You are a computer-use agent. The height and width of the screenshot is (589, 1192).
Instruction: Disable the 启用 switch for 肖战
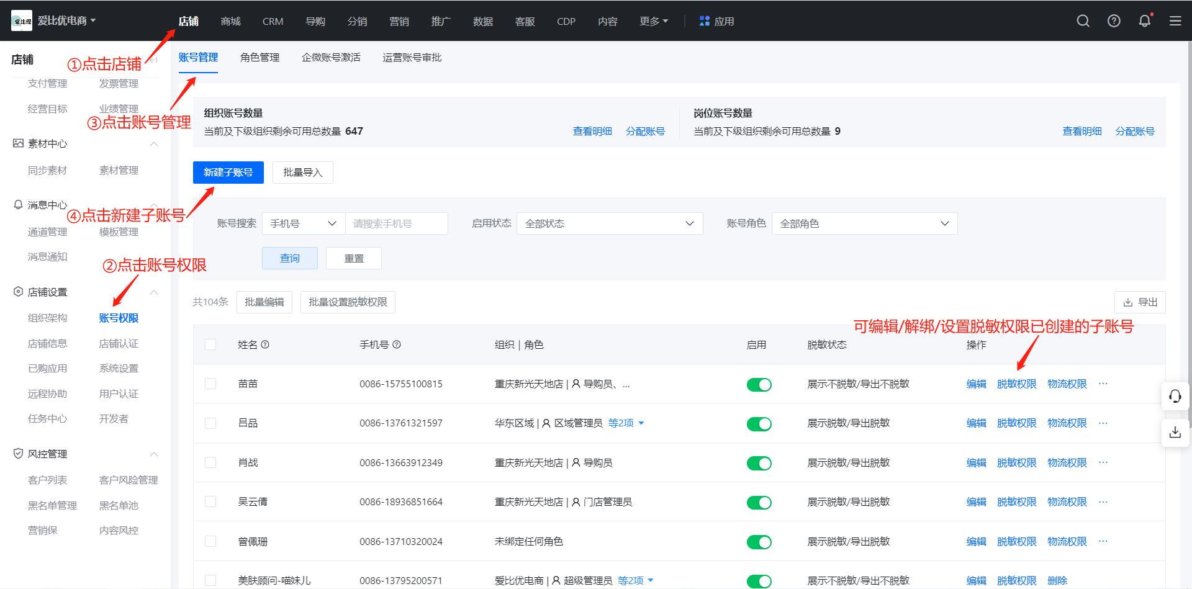tap(759, 464)
